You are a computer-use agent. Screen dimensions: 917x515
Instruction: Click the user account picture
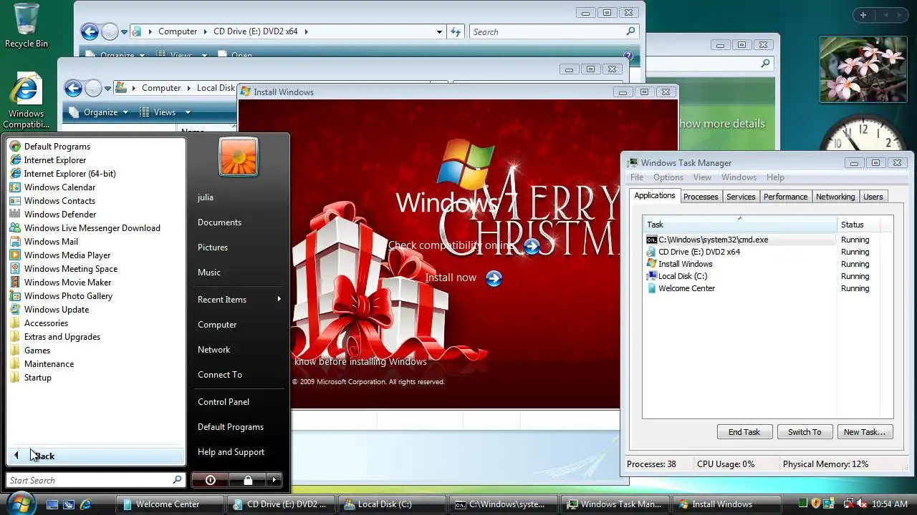click(239, 157)
